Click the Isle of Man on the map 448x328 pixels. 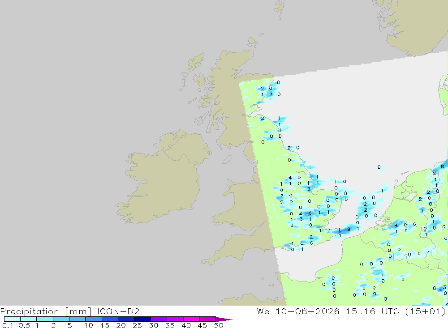point(227,159)
